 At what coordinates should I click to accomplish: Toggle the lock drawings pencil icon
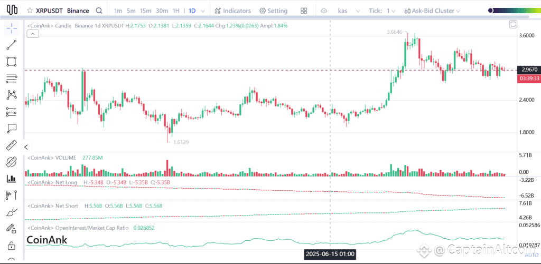click(x=12, y=229)
